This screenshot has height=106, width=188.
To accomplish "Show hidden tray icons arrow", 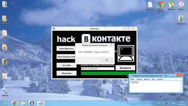I will pos(156,103).
